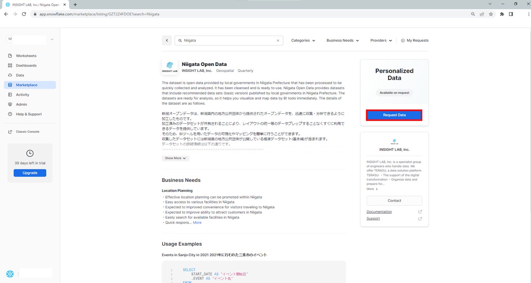
Task: Click the Data cloud icon
Action: pyautogui.click(x=10, y=75)
